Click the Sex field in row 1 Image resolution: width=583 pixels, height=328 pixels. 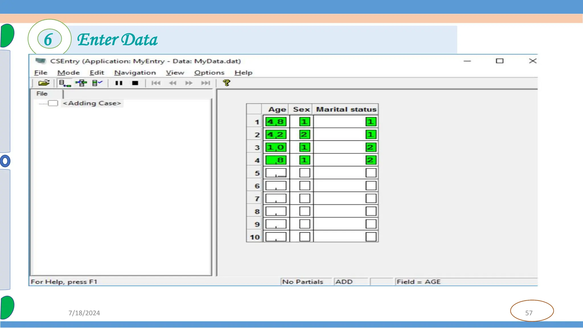[x=305, y=122]
